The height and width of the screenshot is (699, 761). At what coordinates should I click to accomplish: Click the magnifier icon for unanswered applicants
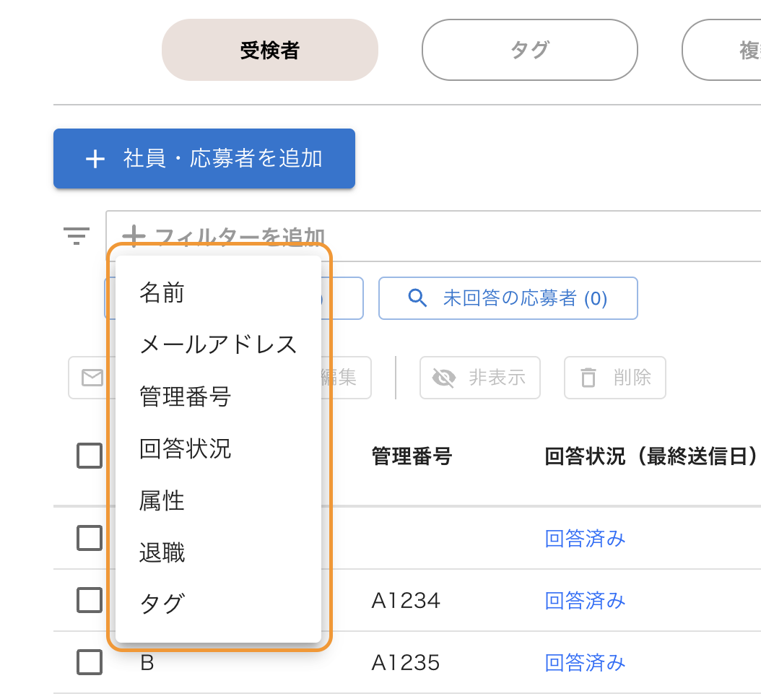[417, 298]
